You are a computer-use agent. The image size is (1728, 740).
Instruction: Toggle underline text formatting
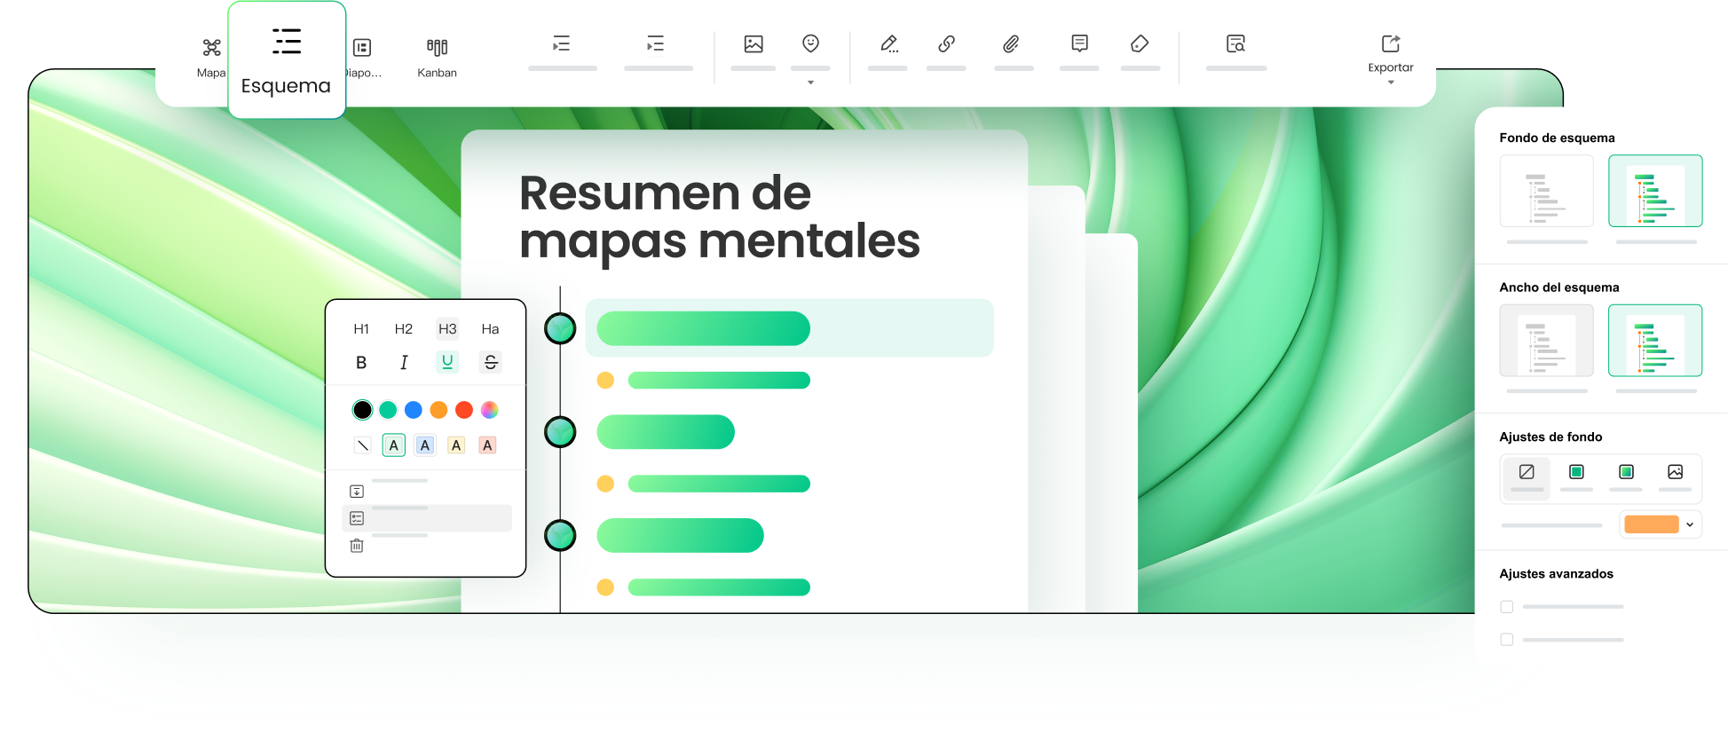(x=447, y=362)
